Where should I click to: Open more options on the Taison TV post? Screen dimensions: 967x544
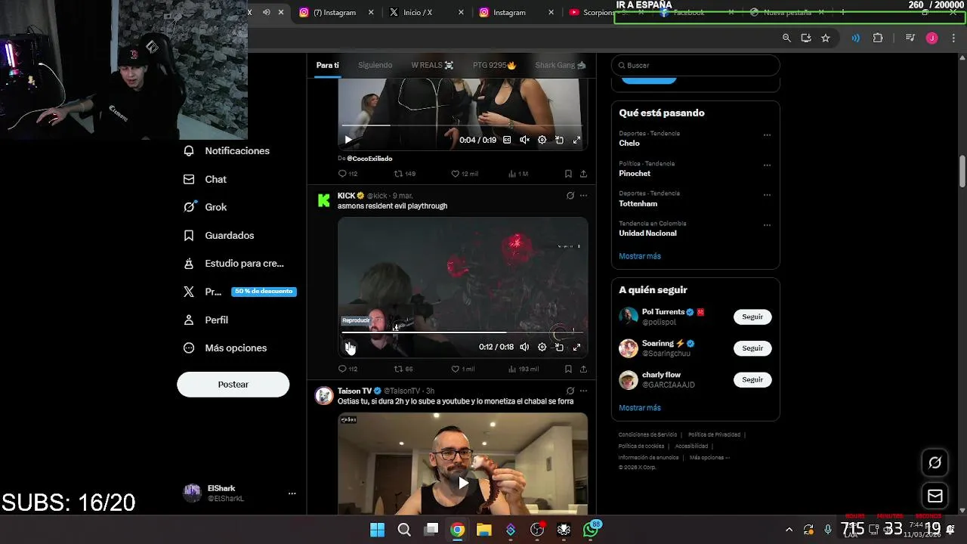[x=583, y=391]
